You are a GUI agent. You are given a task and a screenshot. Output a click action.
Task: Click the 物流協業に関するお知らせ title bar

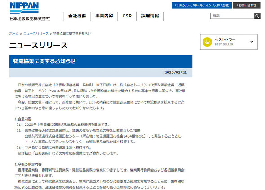[x=101, y=61]
